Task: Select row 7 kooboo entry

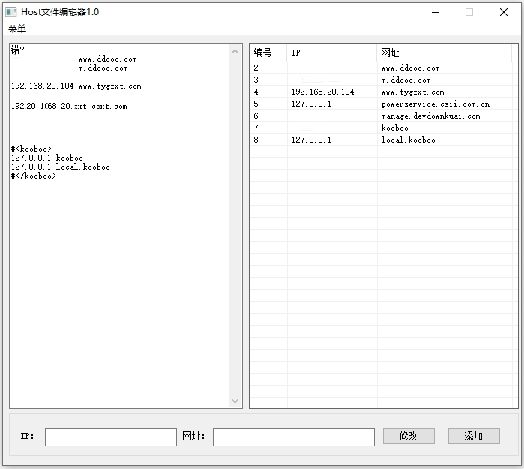Action: coord(395,128)
